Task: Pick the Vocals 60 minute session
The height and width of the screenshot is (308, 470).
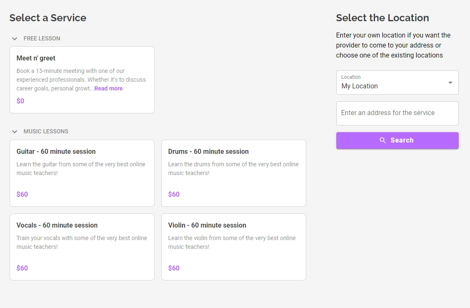Action: pos(82,247)
